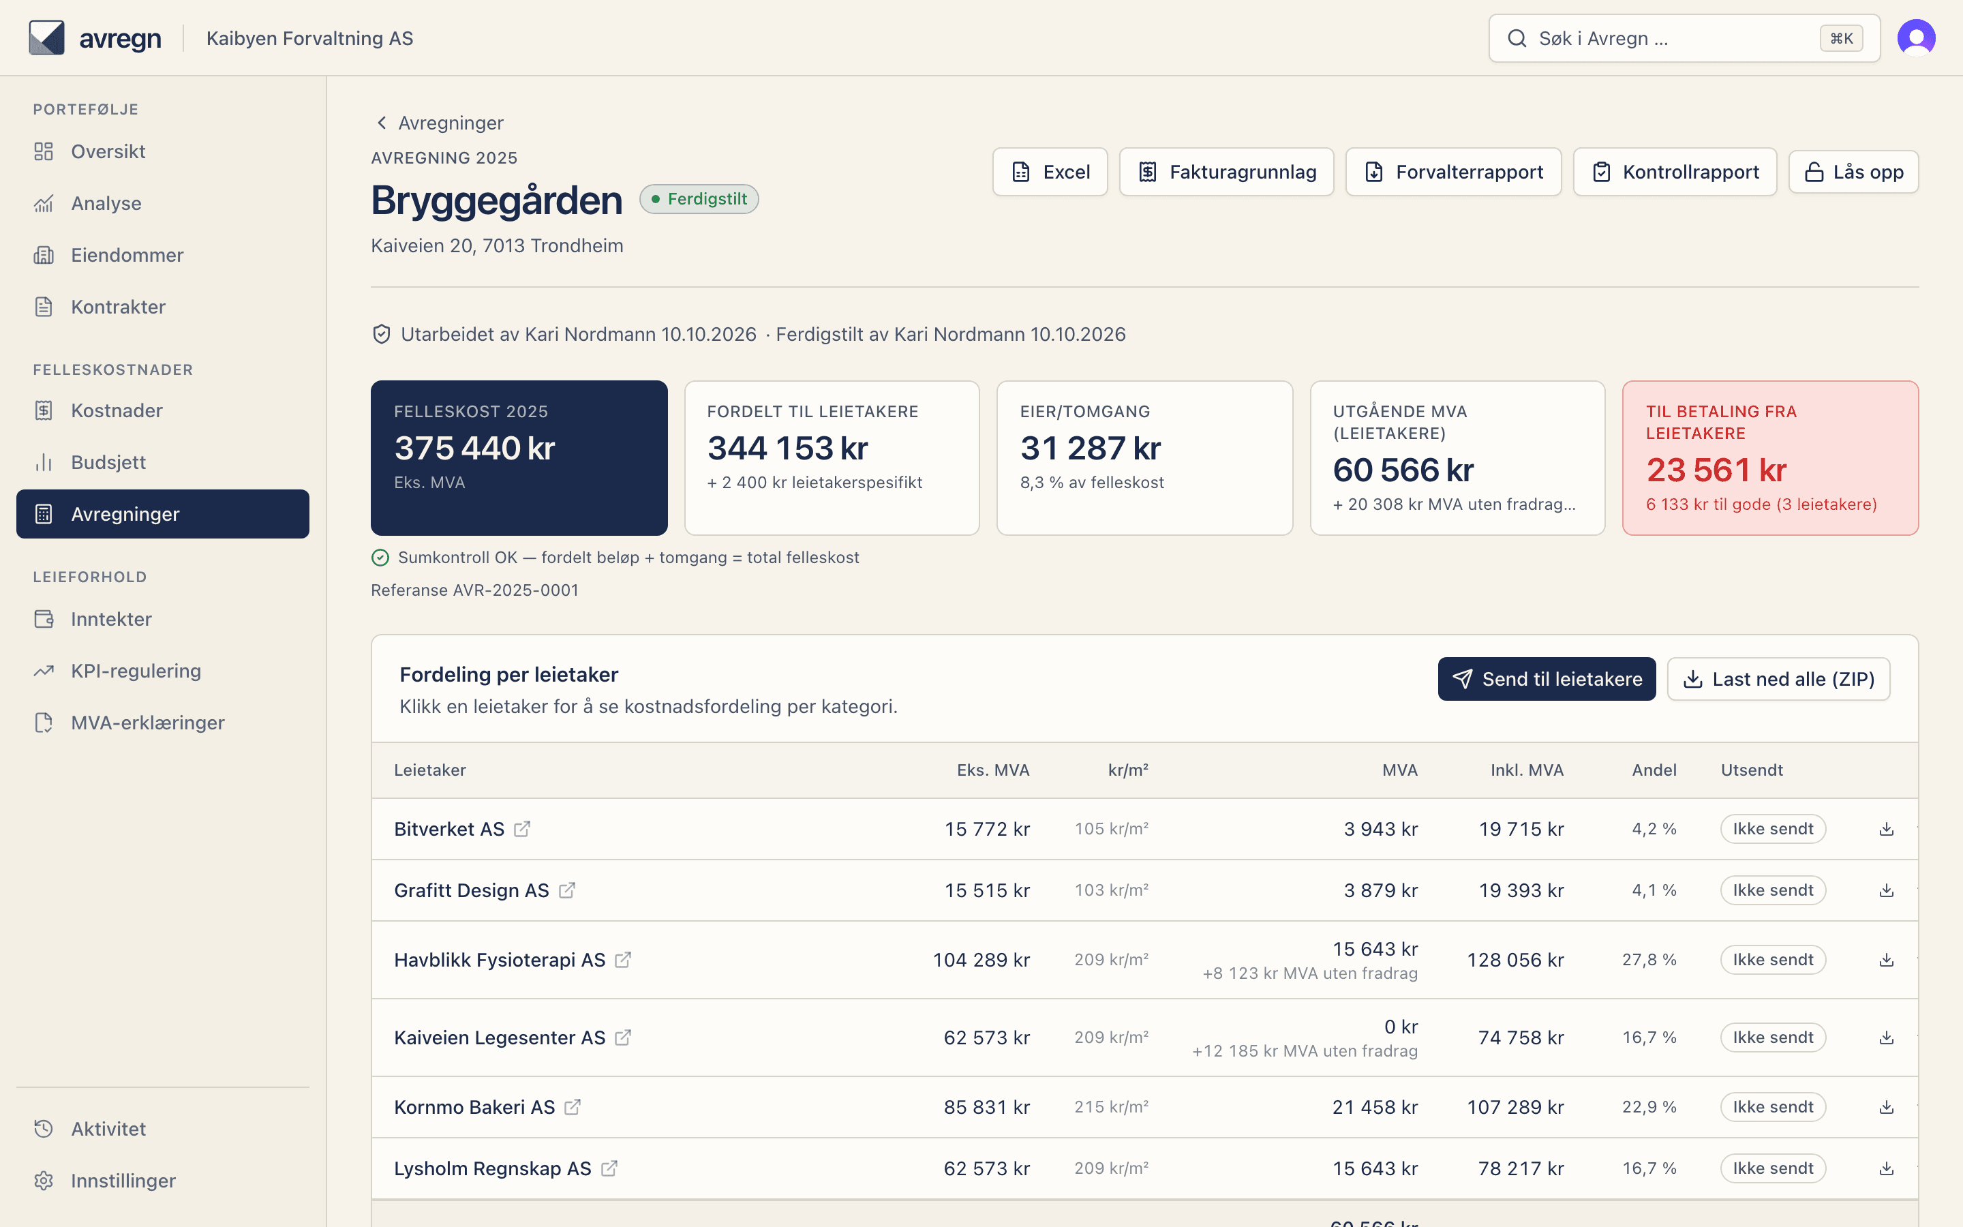
Task: Go to Oversikt in the sidebar
Action: click(x=162, y=152)
